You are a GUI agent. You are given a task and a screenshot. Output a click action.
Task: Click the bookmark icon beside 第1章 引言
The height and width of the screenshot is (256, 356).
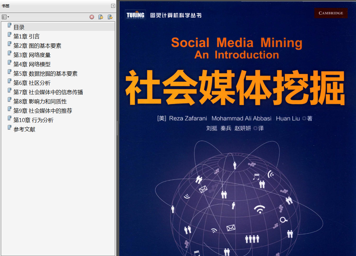tap(9, 35)
